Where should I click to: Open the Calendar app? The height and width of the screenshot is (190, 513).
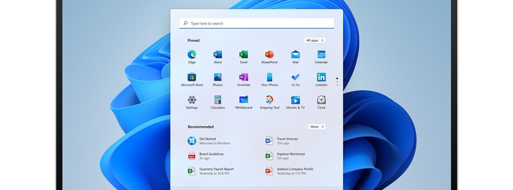[x=321, y=57]
